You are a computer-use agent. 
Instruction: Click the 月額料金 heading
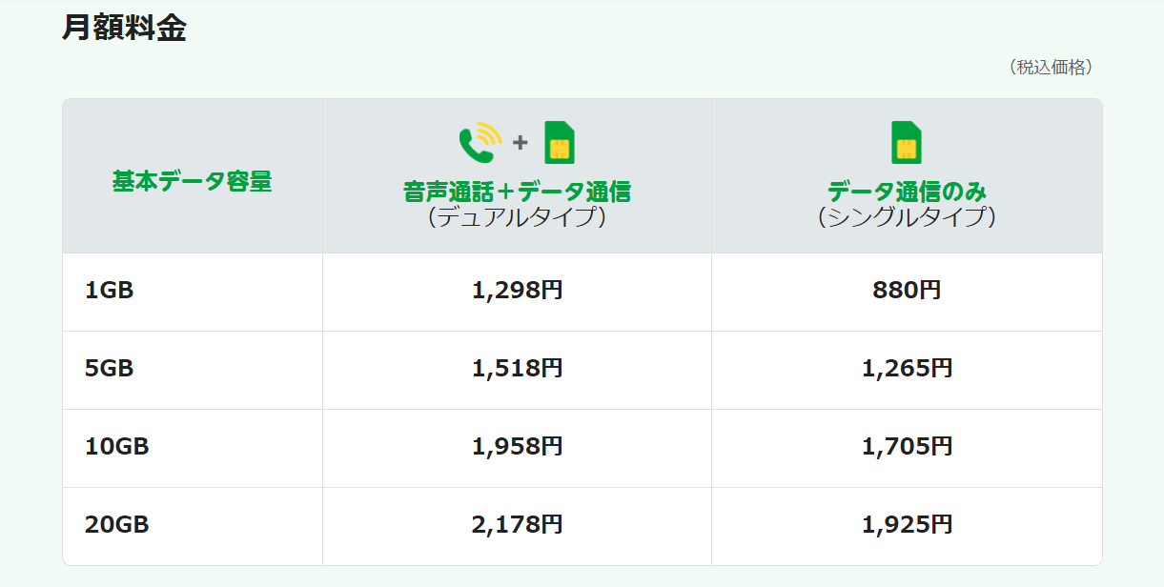click(x=124, y=28)
